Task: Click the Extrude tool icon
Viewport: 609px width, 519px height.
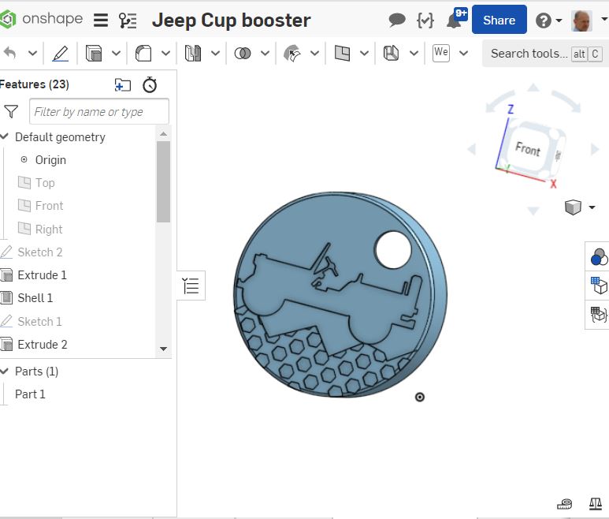Action: point(94,54)
